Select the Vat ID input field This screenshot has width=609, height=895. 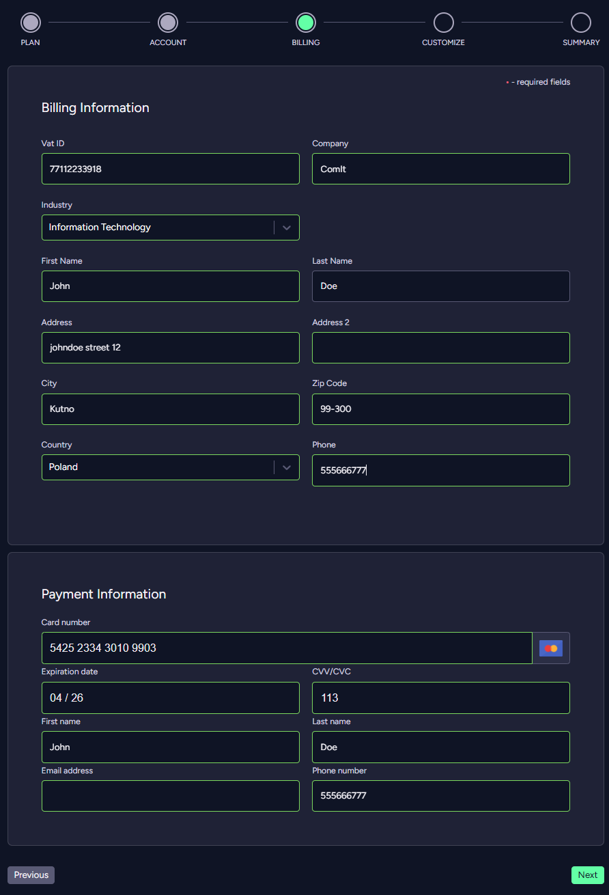(x=170, y=169)
